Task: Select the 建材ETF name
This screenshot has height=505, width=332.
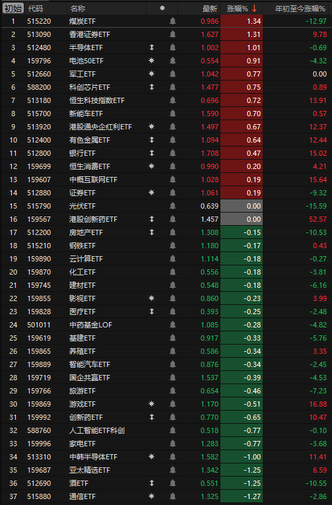Action: coord(83,285)
